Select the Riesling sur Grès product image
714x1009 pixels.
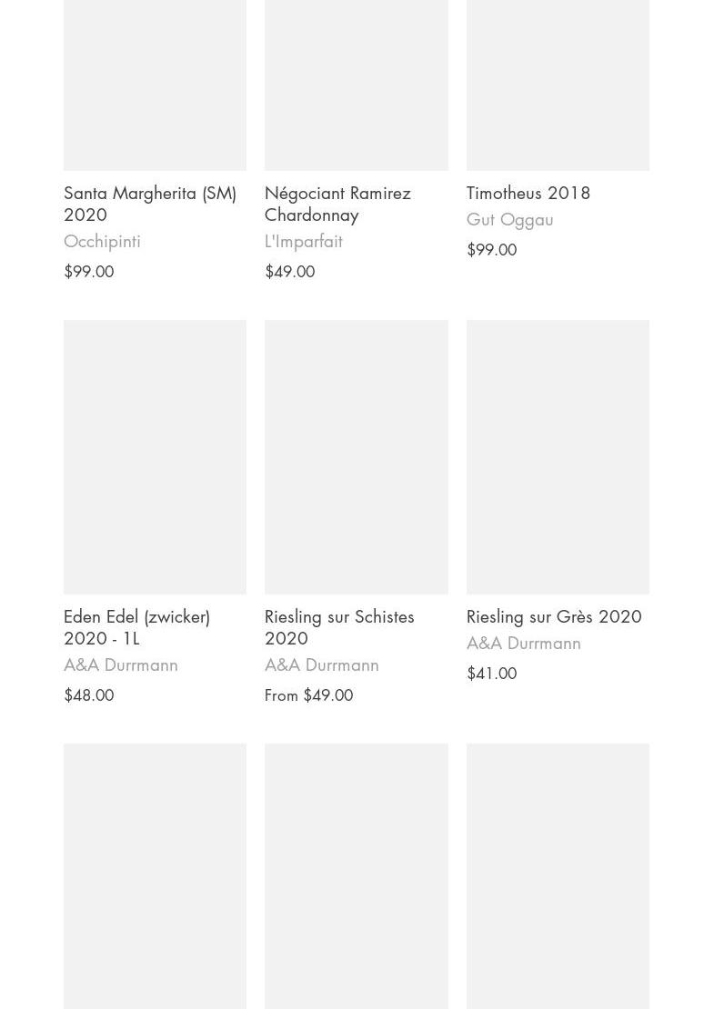558,457
